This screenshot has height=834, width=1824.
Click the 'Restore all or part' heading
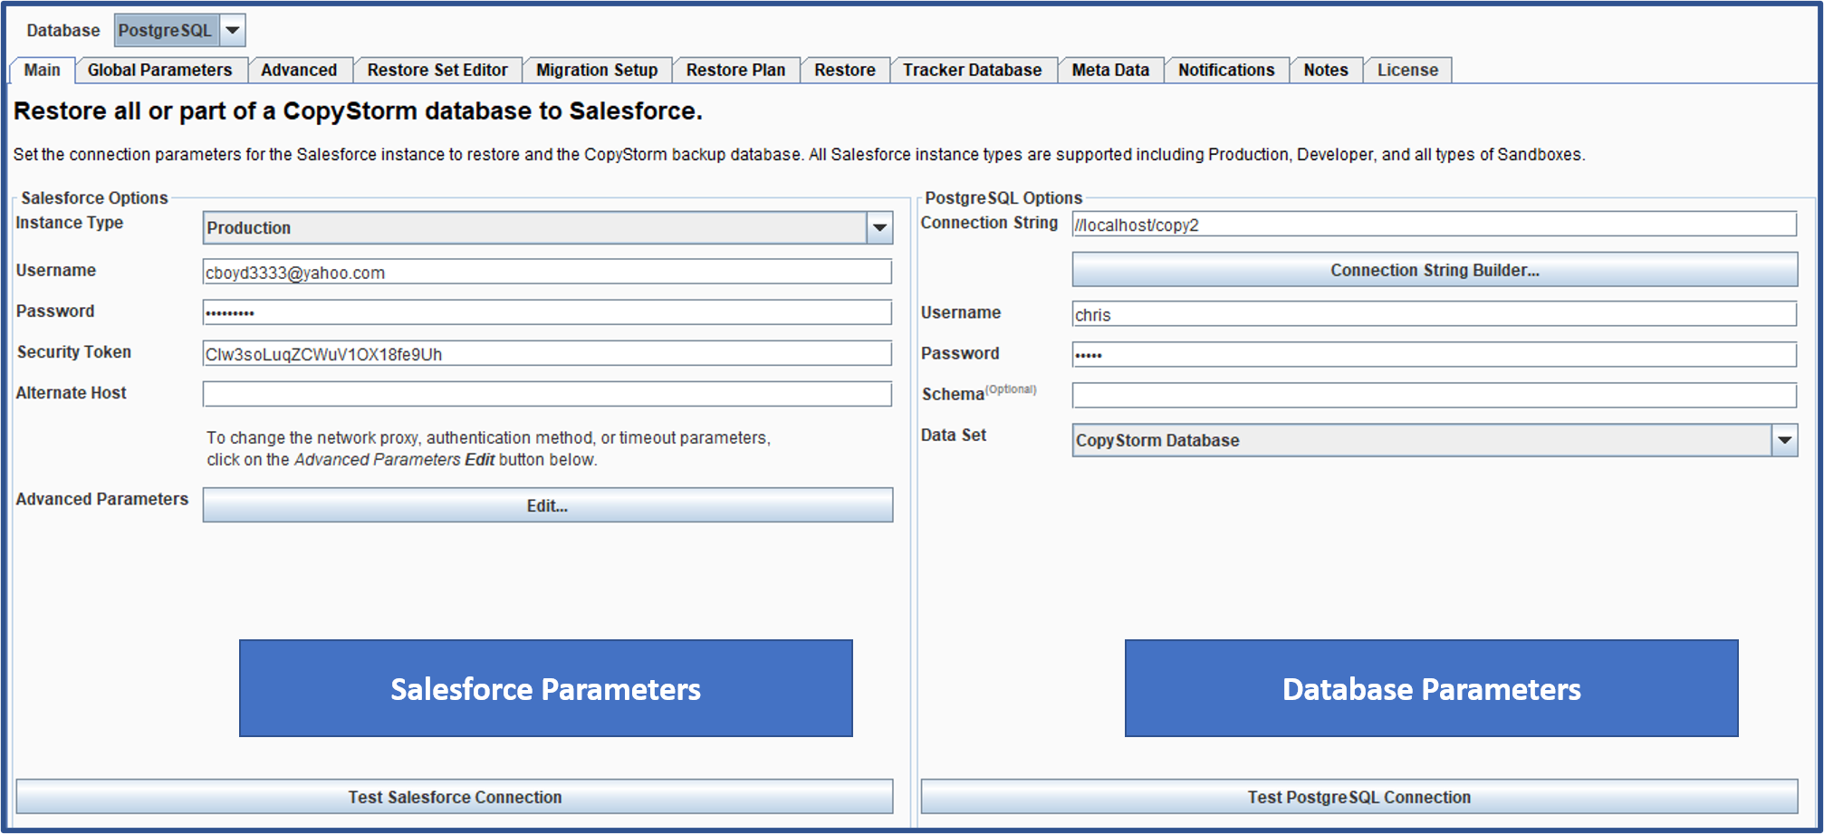point(358,110)
